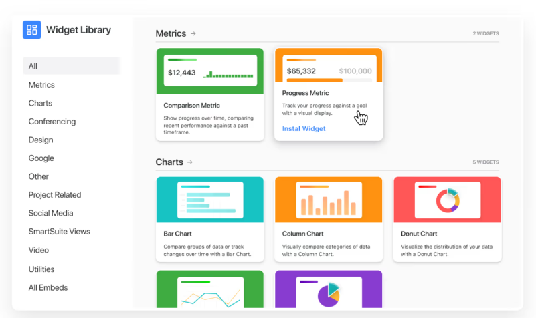Image resolution: width=536 pixels, height=318 pixels.
Task: Select the Comparison Metric preview thumbnail
Action: [210, 71]
